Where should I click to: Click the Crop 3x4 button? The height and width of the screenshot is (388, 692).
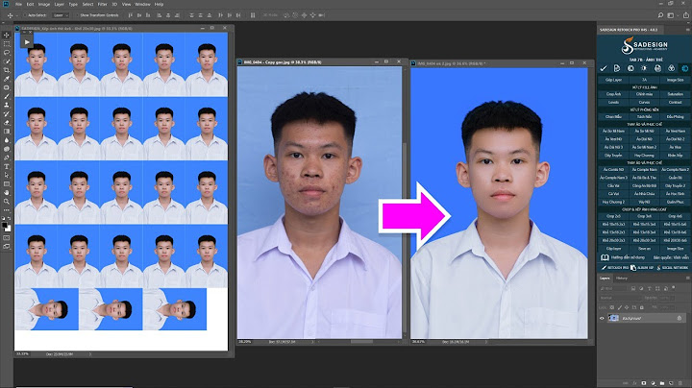[644, 216]
